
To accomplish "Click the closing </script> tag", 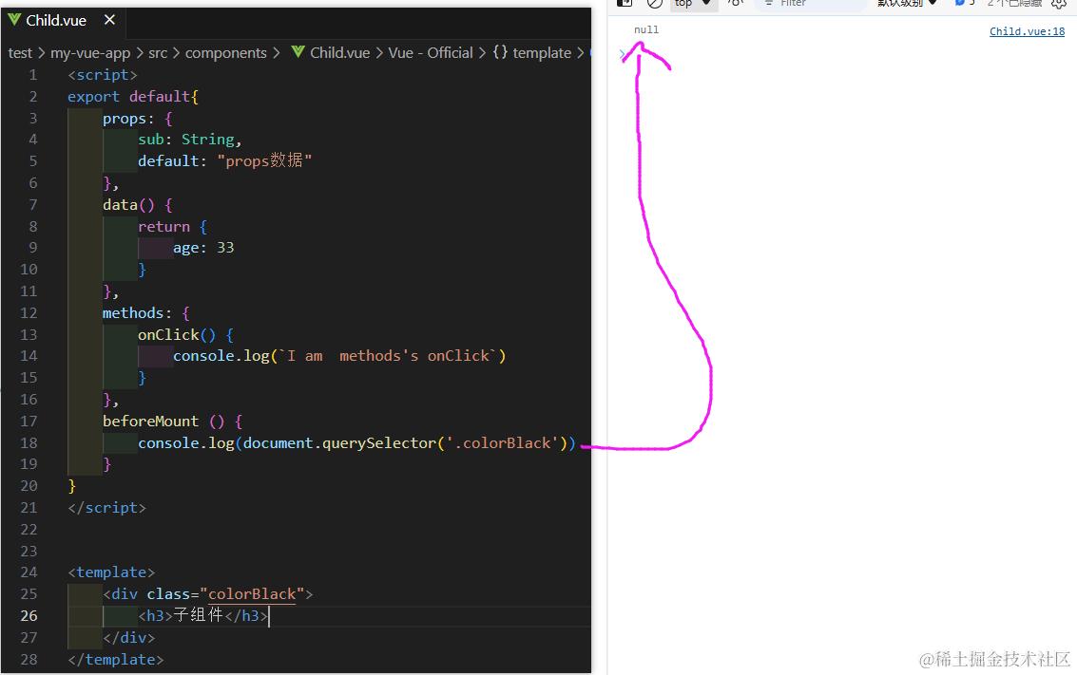I will coord(106,508).
